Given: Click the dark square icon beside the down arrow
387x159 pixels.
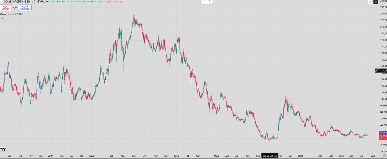Looking at the screenshot, I should 376,2.
